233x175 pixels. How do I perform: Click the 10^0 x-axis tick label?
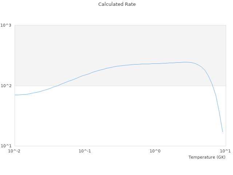(155, 151)
